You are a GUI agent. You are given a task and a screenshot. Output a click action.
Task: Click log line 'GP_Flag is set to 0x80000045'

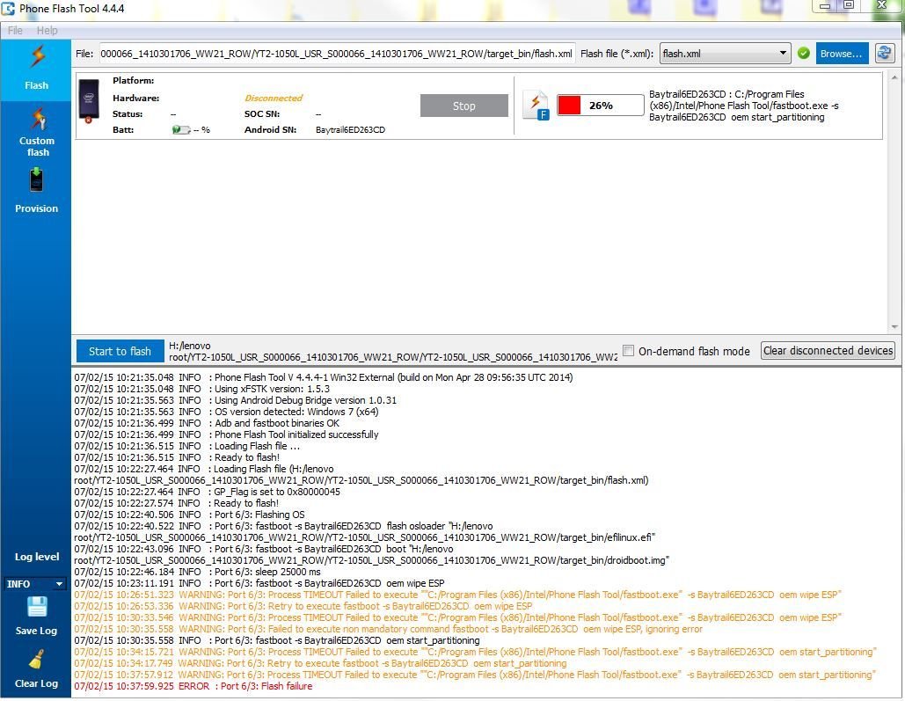pos(208,492)
